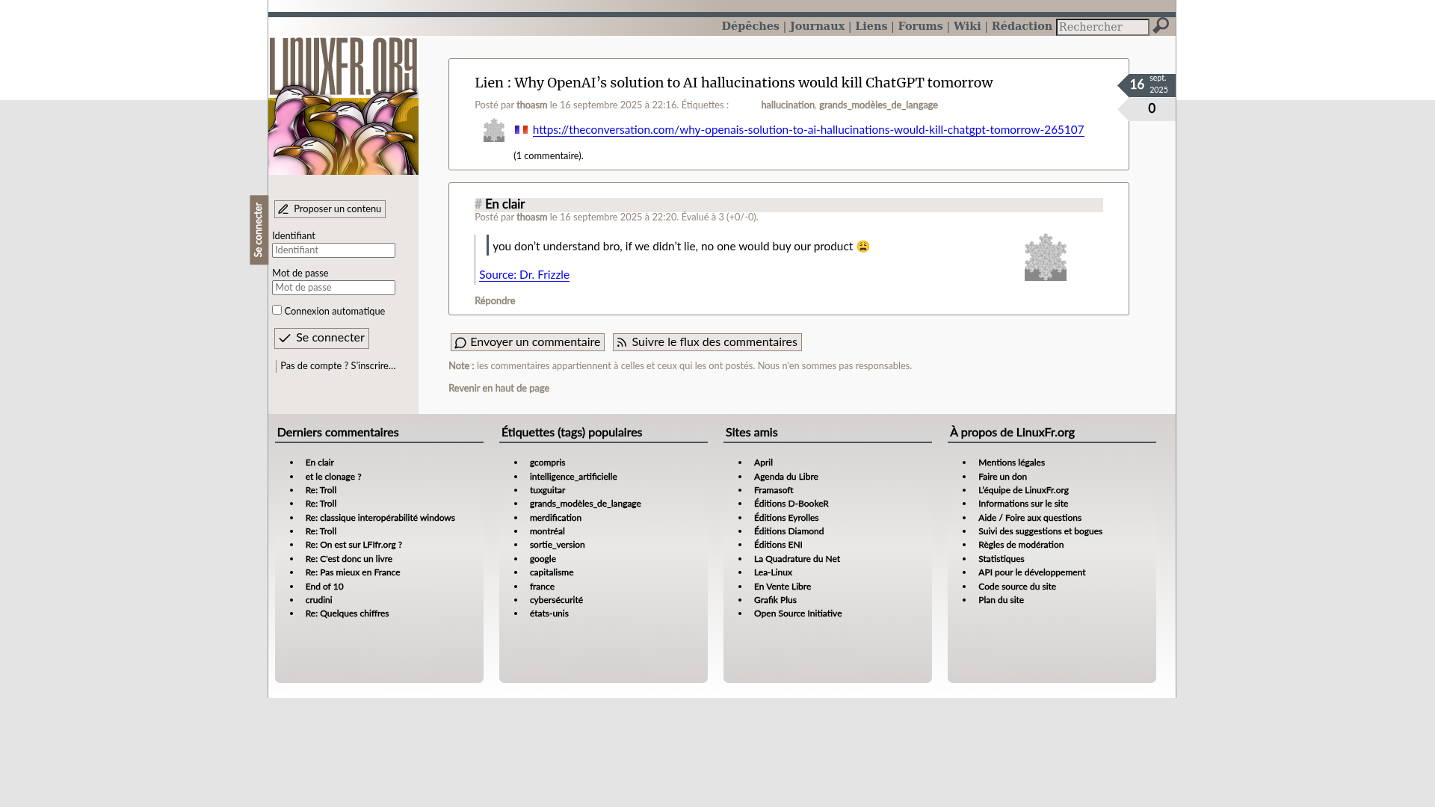Screen dimensions: 1435x807
Task: Click Répondre under the comment
Action: 495,301
